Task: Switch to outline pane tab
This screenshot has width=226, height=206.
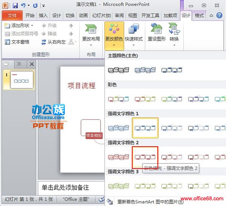Action: [x=19, y=64]
